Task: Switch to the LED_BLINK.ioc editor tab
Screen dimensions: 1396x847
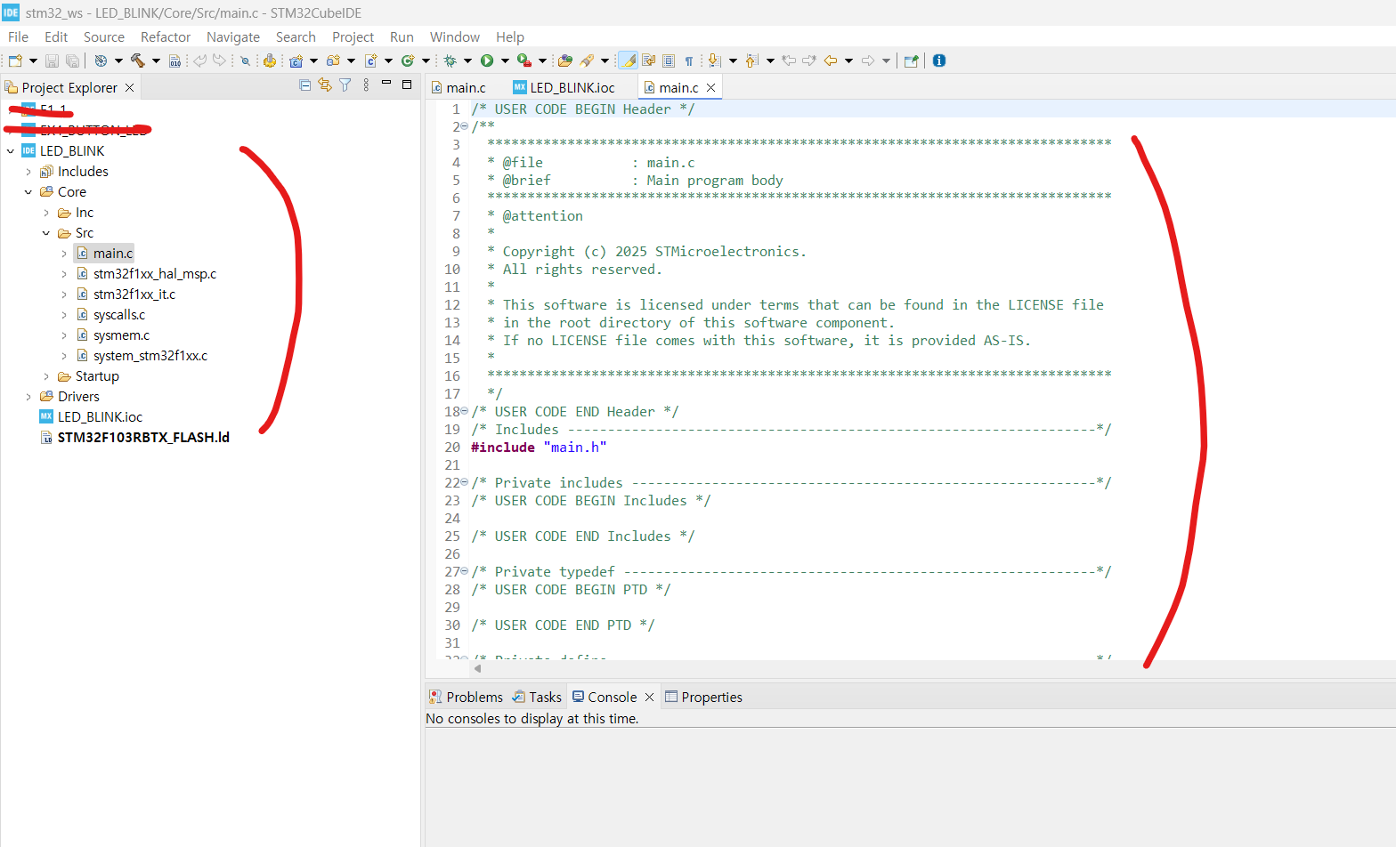Action: pyautogui.click(x=564, y=87)
